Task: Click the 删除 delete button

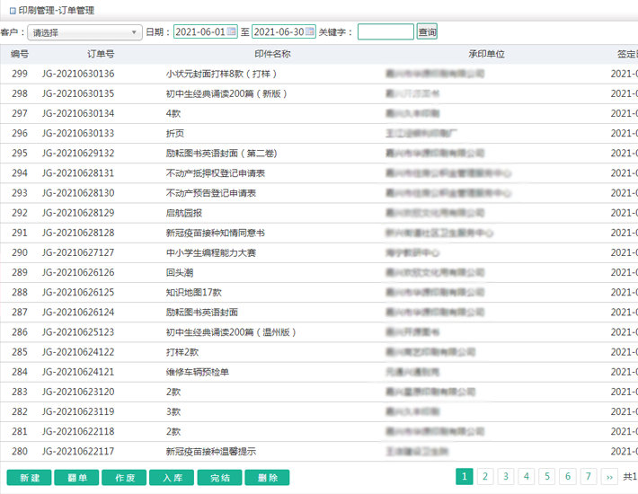Action: click(x=267, y=478)
